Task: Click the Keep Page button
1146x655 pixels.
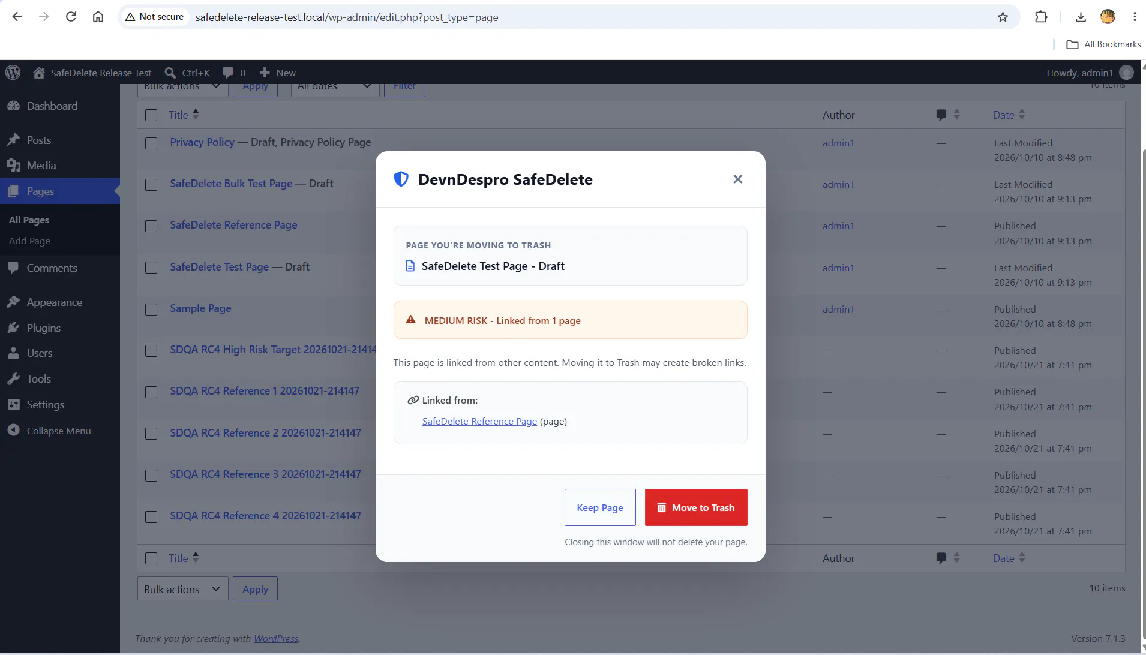Action: click(600, 507)
